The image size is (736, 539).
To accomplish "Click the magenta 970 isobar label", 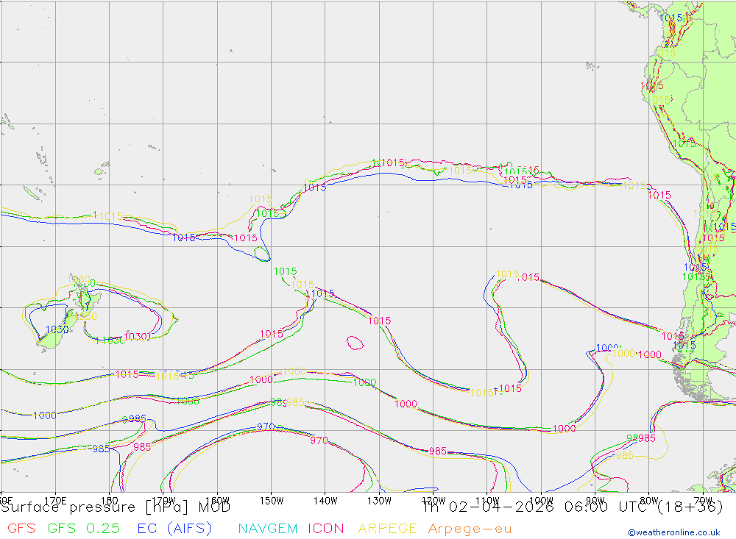I will pos(319,440).
